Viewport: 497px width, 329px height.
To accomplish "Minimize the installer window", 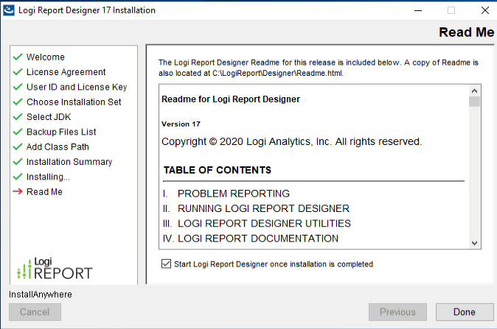I will 417,10.
